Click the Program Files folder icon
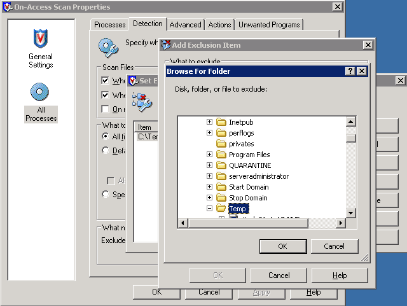The height and width of the screenshot is (306, 407). (x=221, y=155)
